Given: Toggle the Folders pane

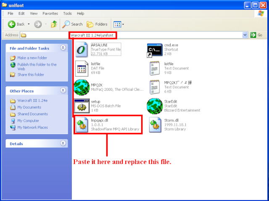Looking at the screenshot, I should pos(97,24).
